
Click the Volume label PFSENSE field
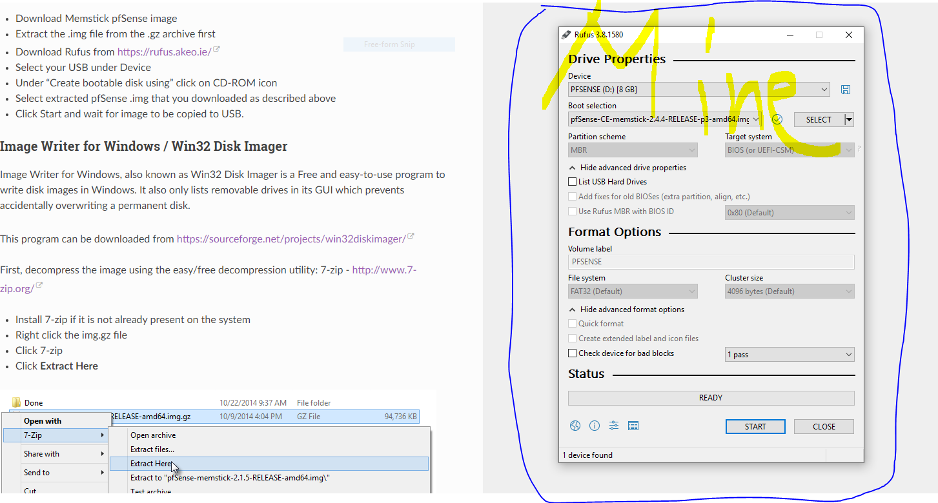(711, 262)
